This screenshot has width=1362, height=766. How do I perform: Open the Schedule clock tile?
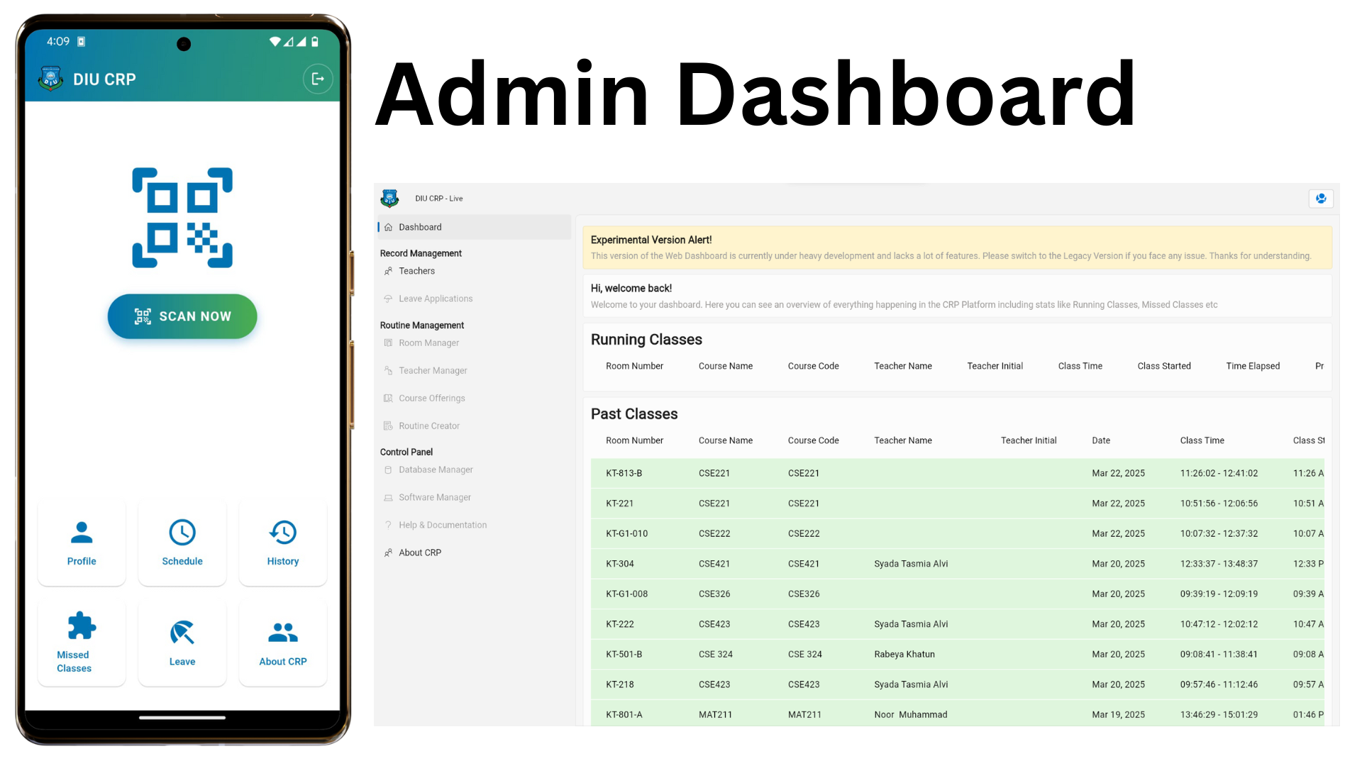tap(182, 543)
